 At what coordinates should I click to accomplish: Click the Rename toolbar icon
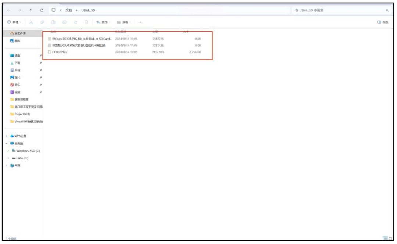pos(64,22)
